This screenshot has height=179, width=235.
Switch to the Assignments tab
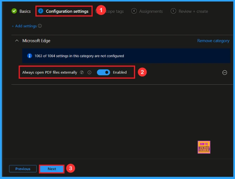147,11
